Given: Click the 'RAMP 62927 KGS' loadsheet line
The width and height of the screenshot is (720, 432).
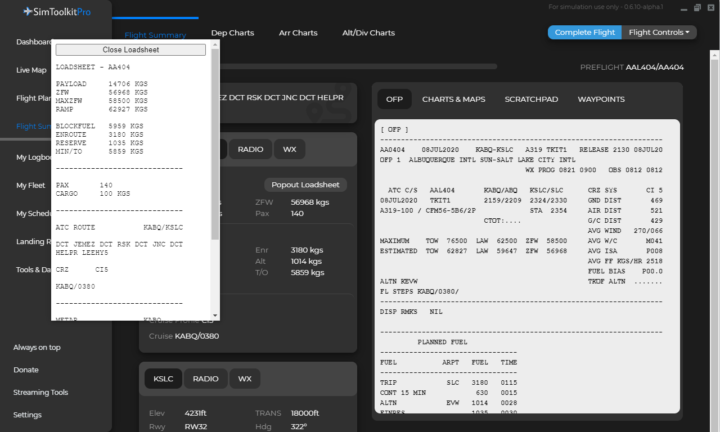Looking at the screenshot, I should pyautogui.click(x=102, y=109).
